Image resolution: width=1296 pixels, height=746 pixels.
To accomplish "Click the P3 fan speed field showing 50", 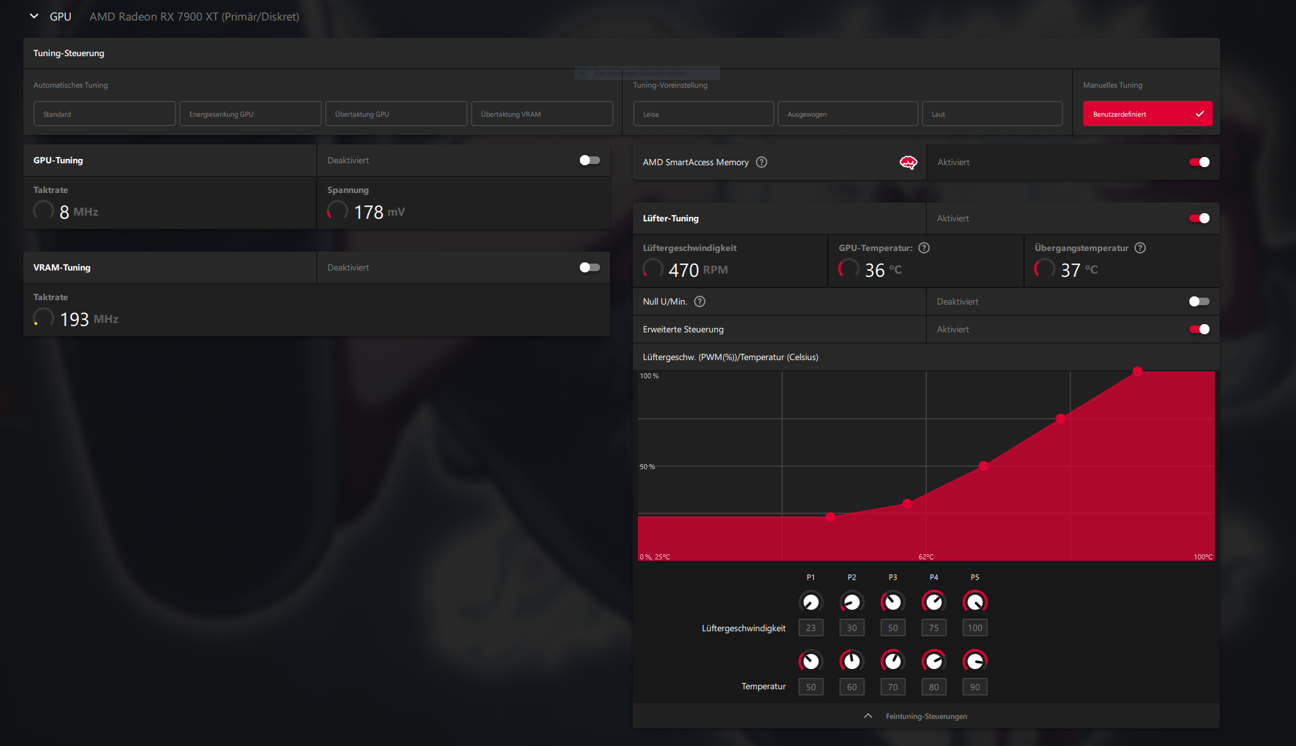I will pos(893,627).
